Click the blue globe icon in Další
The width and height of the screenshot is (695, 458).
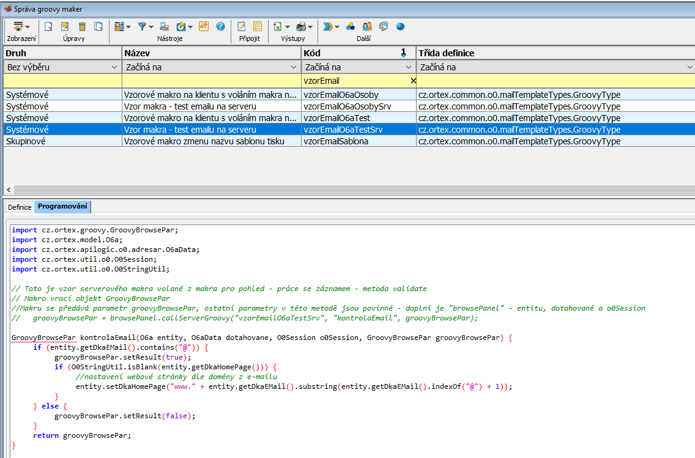[x=400, y=26]
